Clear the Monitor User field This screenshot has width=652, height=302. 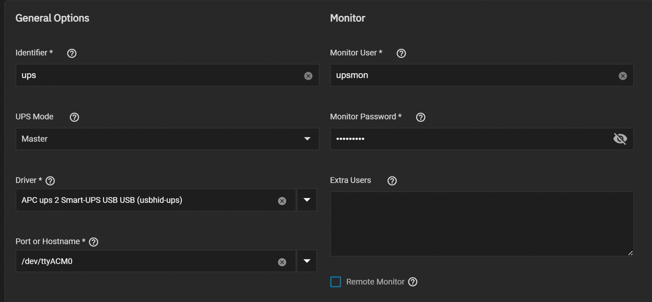(622, 76)
